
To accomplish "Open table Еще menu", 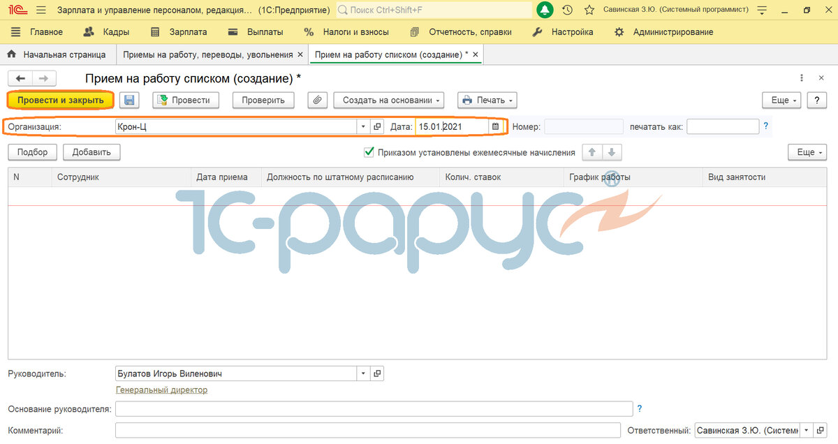I will (807, 152).
